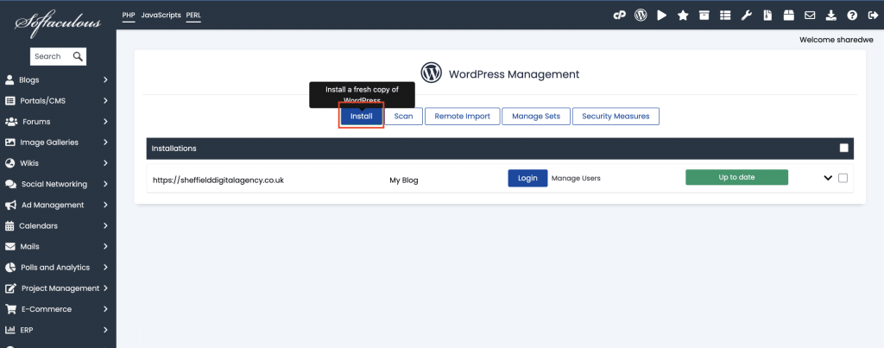This screenshot has width=884, height=348.
Task: Click the ERP bar chart icon
Action: point(9,330)
